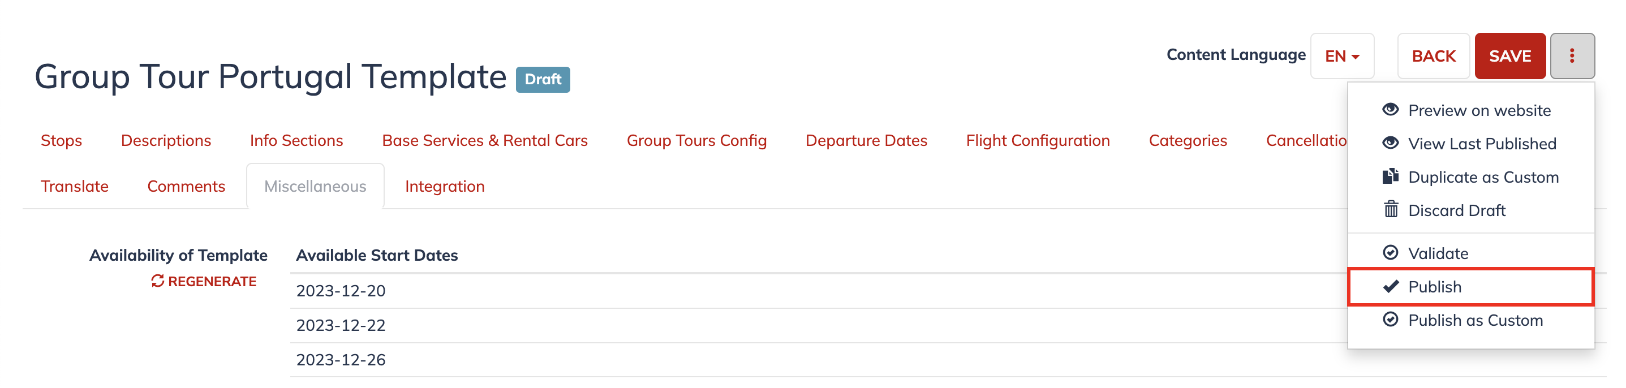
Task: Click the trash icon for Discard Draft
Action: coord(1391,209)
